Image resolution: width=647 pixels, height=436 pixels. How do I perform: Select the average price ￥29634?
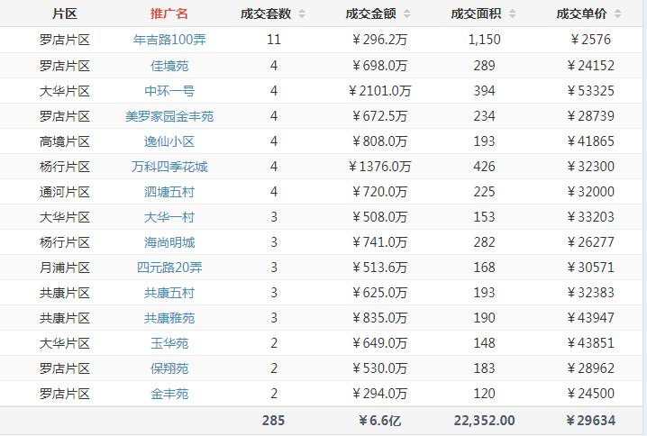[x=590, y=421]
